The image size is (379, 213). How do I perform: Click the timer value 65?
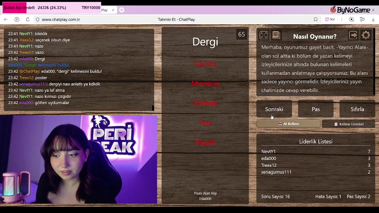point(242,35)
